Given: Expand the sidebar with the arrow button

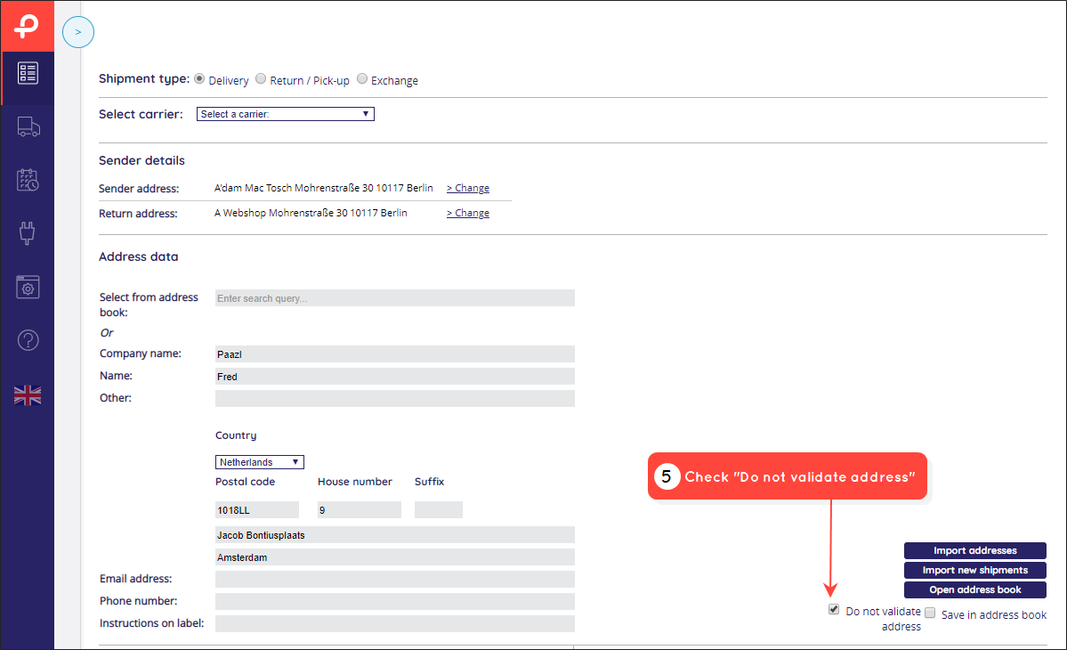Looking at the screenshot, I should (x=78, y=32).
